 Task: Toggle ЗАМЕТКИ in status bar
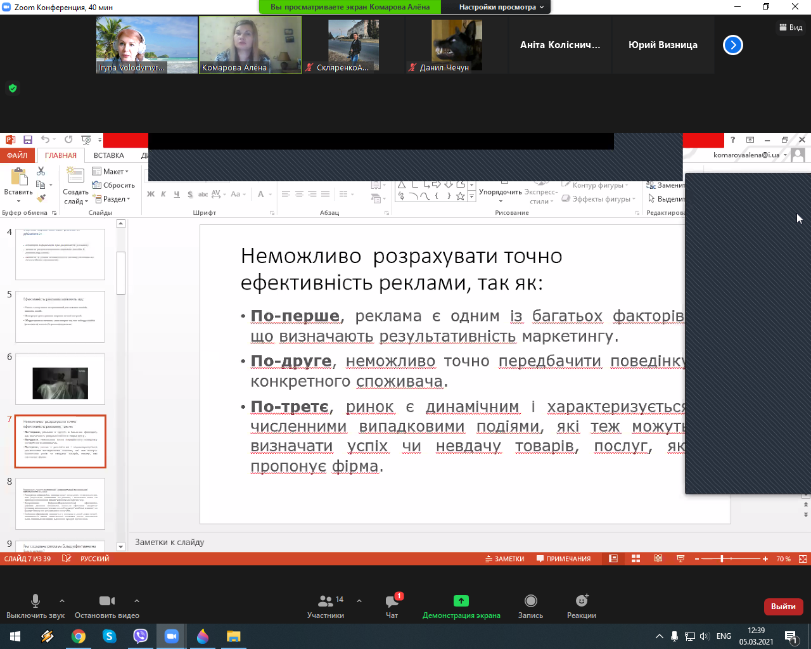(505, 559)
